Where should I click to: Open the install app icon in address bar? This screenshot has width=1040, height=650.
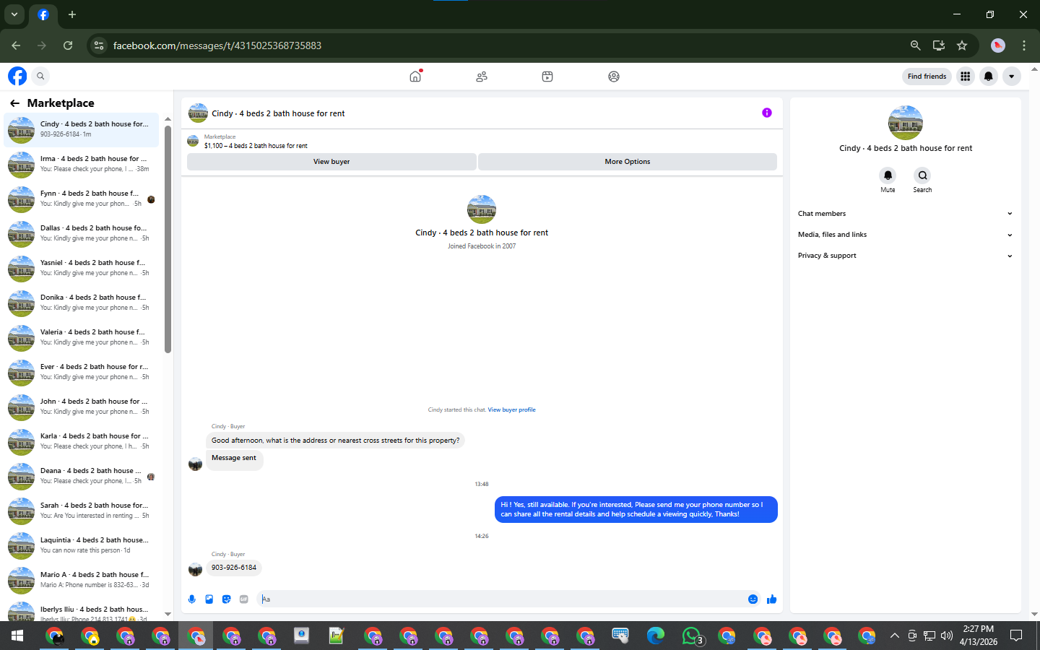[x=939, y=45]
